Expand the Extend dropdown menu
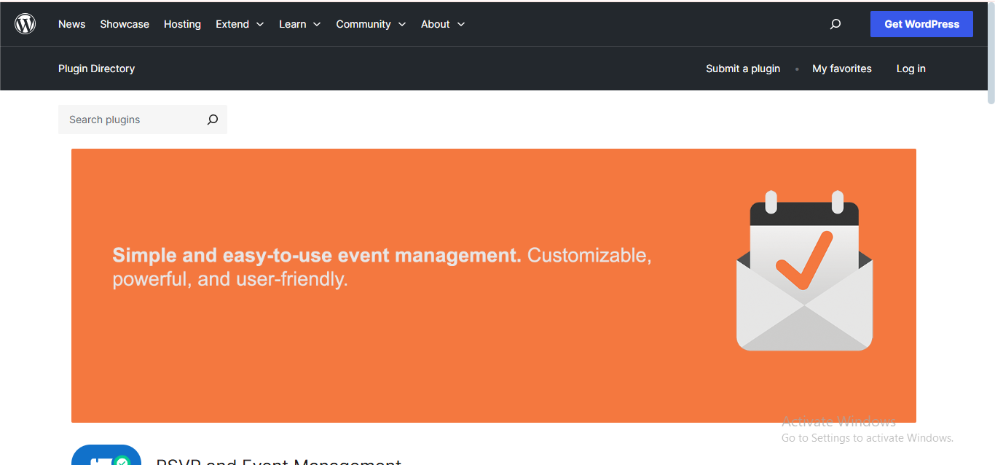Image resolution: width=995 pixels, height=465 pixels. (x=240, y=23)
